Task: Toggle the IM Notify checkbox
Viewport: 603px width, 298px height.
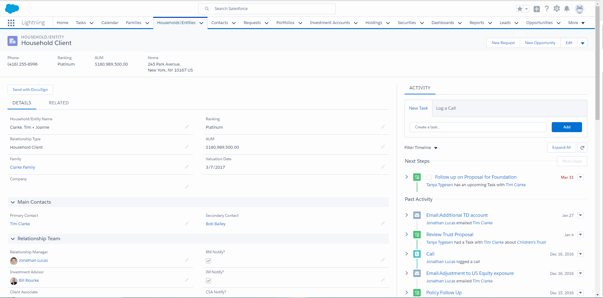Action: (x=209, y=281)
